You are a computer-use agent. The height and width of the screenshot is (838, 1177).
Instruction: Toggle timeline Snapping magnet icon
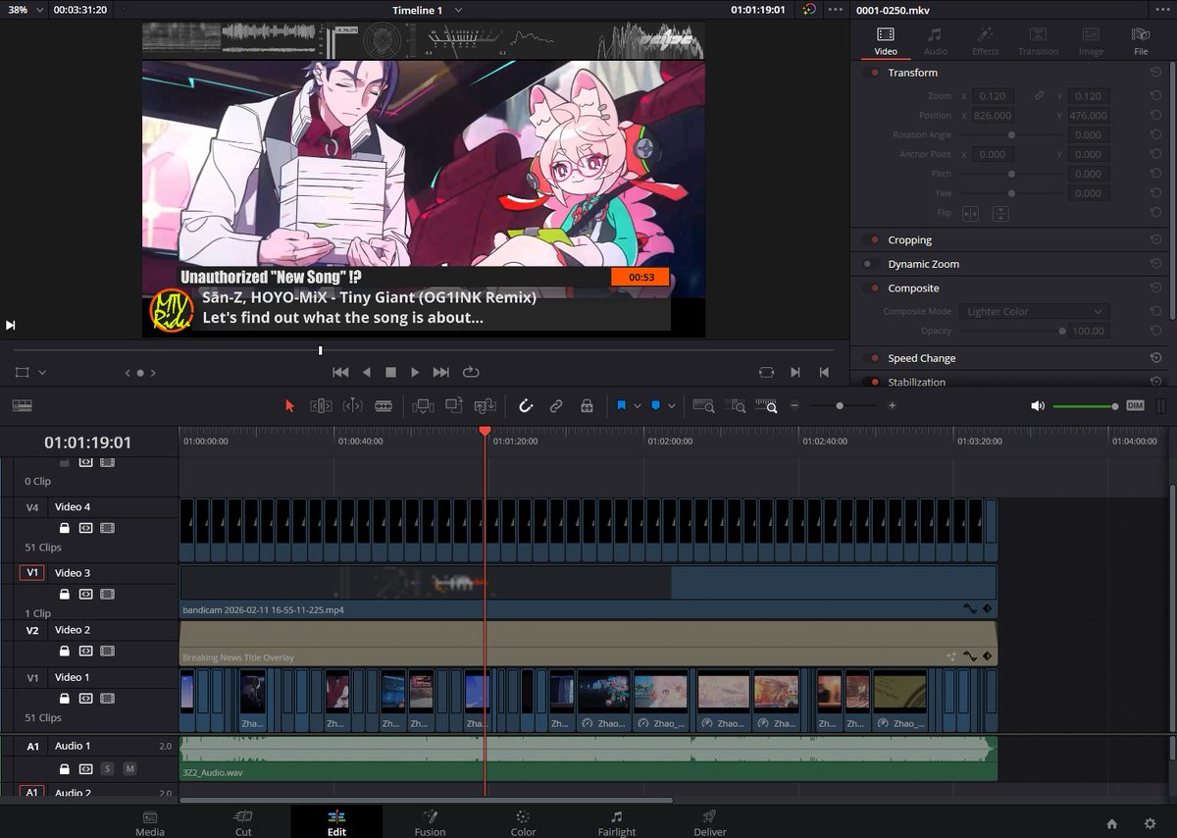526,405
